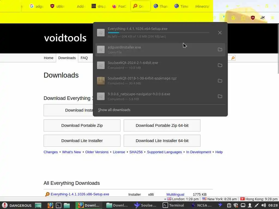279x209 pixels.
Task: Open the Multilingual link in downloads table
Action: point(175,194)
